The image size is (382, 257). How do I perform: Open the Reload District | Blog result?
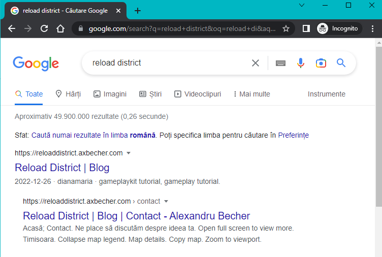tap(62, 168)
